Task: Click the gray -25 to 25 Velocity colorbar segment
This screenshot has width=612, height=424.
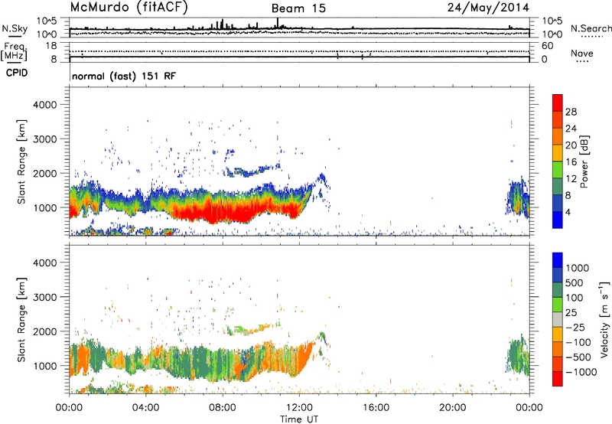Action: [558, 319]
